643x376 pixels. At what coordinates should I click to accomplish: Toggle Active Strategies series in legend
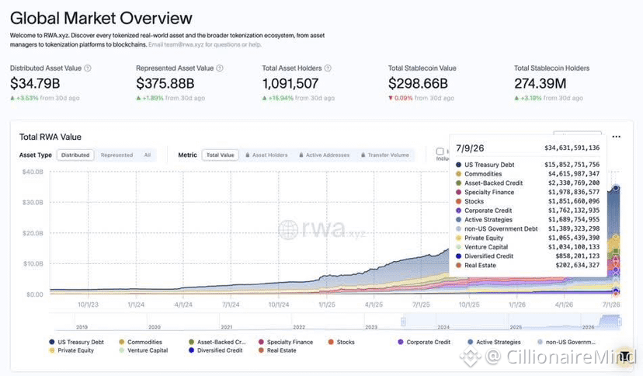click(494, 342)
